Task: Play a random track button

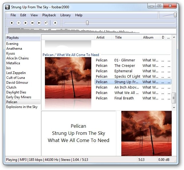Action: pos(46,23)
